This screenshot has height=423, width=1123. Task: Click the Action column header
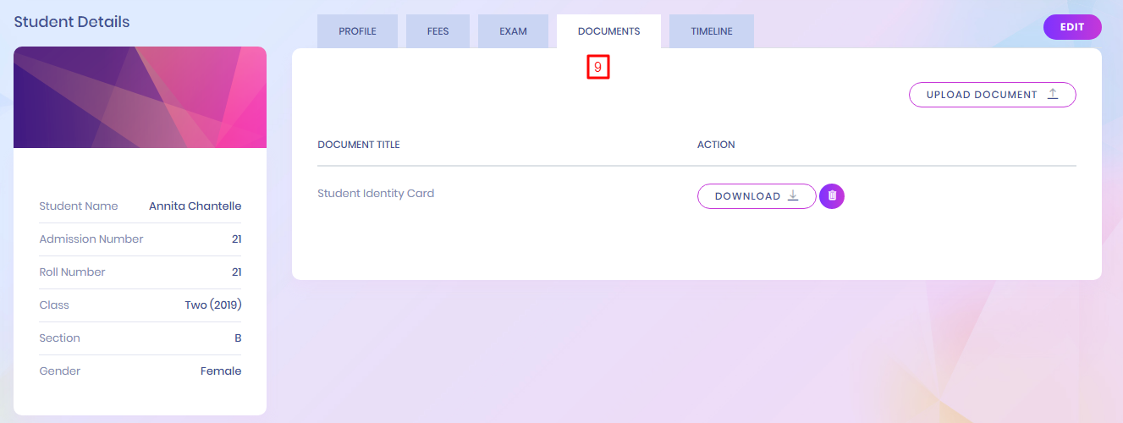[716, 145]
